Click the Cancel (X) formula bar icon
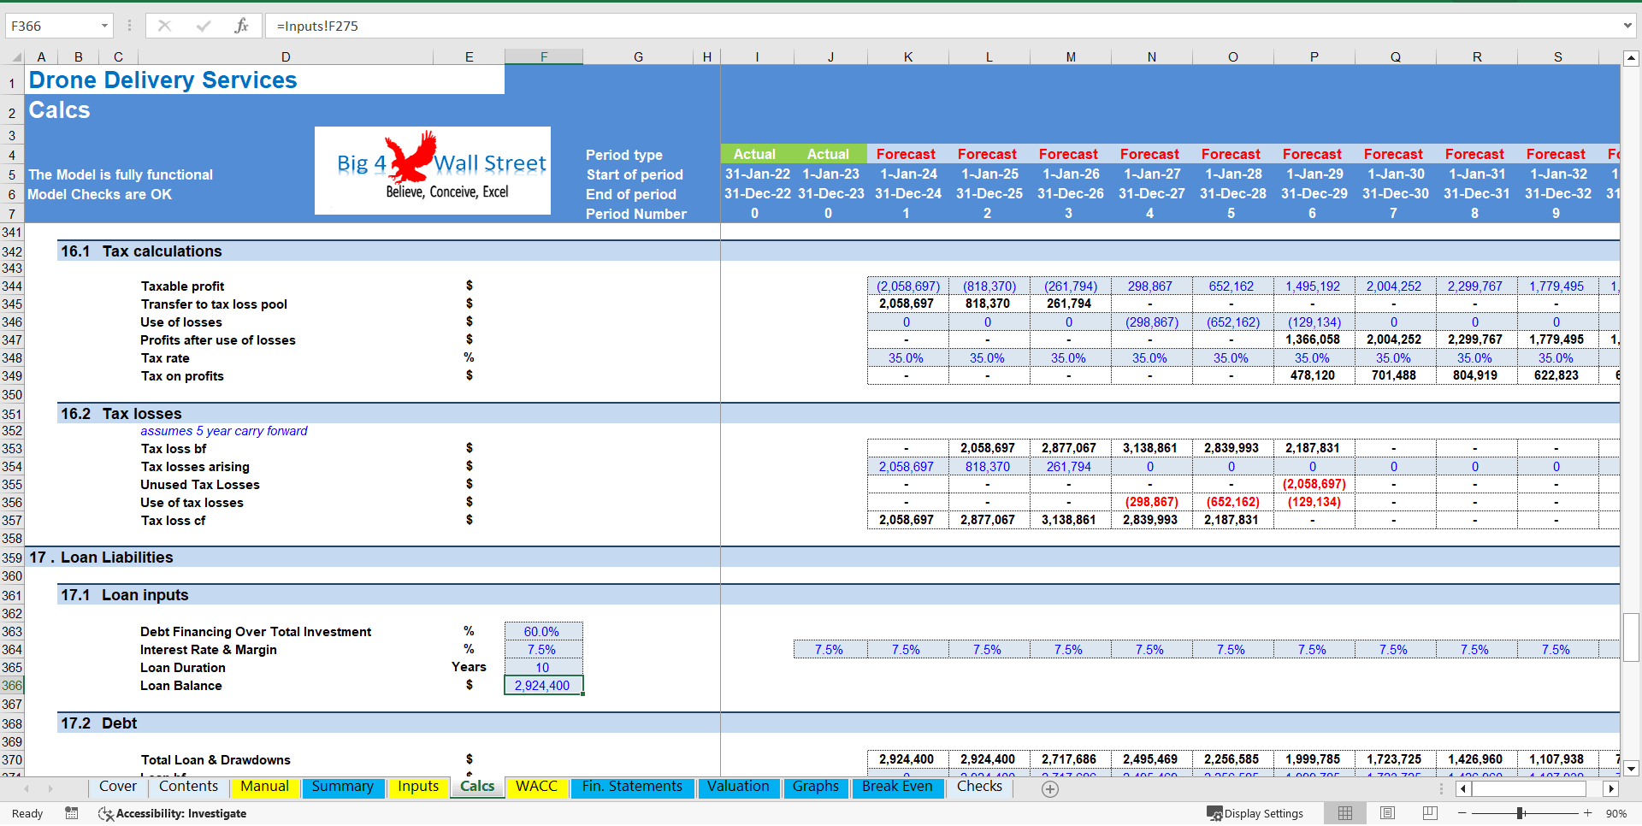Viewport: 1642px width, 826px height. (x=164, y=26)
